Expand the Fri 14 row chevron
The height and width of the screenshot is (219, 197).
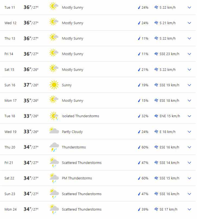[189, 54]
